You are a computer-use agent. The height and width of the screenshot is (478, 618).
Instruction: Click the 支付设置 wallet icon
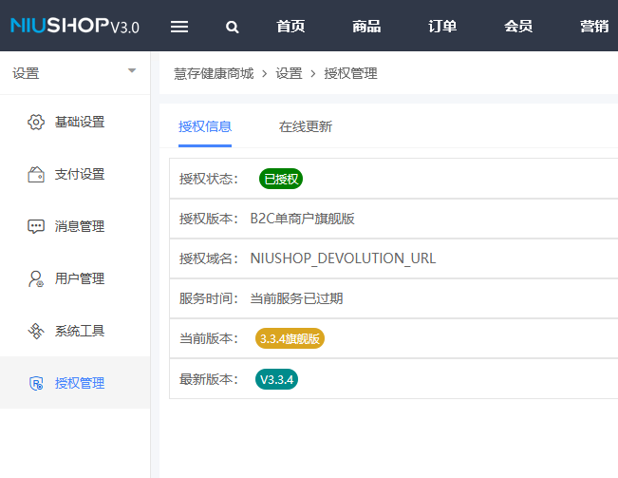pos(36,174)
